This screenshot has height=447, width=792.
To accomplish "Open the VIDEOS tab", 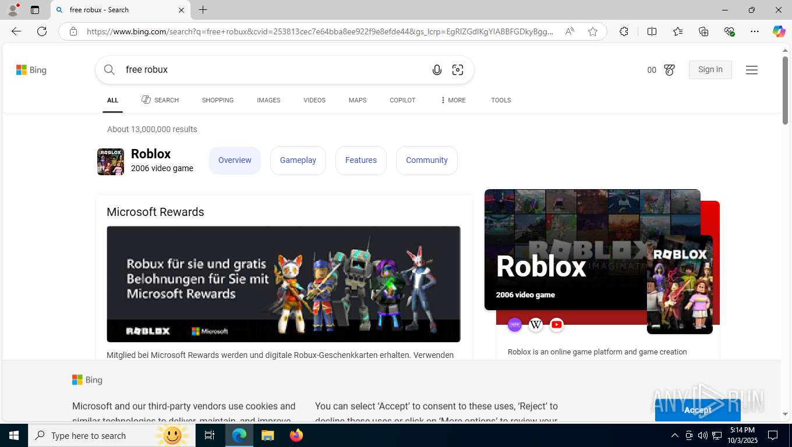I will (314, 100).
